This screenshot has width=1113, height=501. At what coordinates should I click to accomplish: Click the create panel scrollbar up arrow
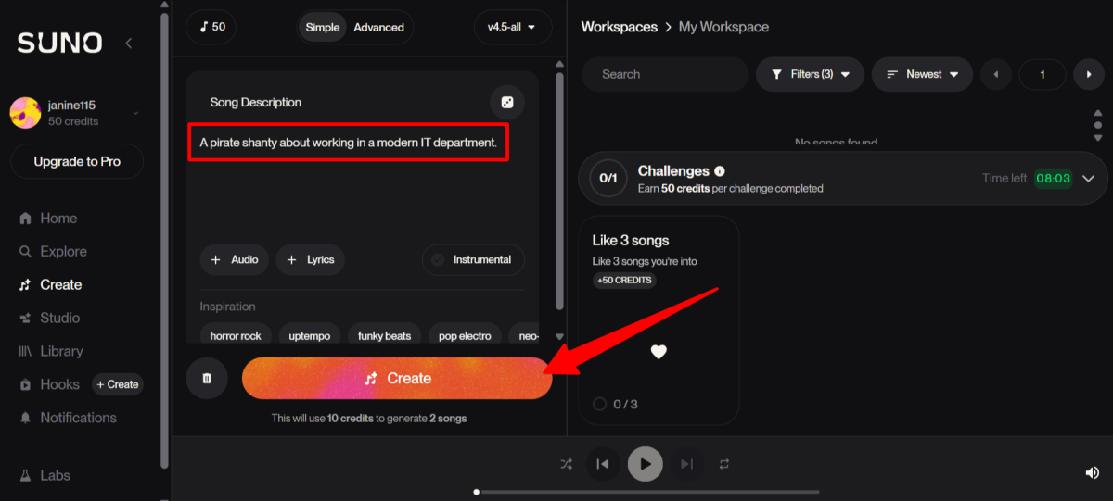tap(559, 65)
